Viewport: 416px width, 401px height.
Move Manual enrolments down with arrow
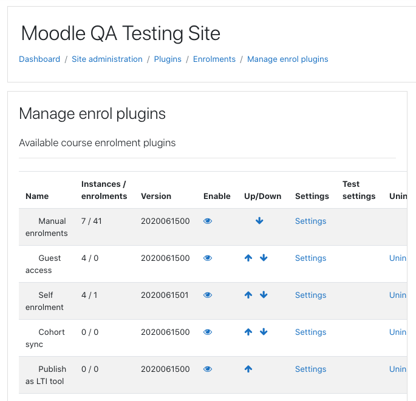[x=259, y=220]
